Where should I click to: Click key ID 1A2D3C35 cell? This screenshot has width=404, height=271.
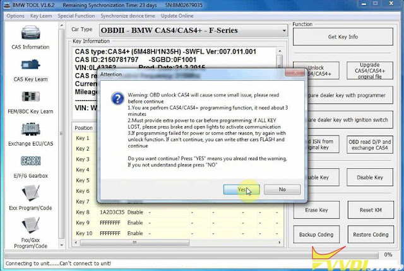point(112,212)
